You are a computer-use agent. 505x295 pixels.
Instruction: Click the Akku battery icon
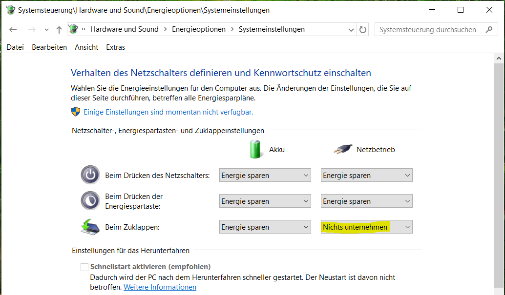(255, 149)
